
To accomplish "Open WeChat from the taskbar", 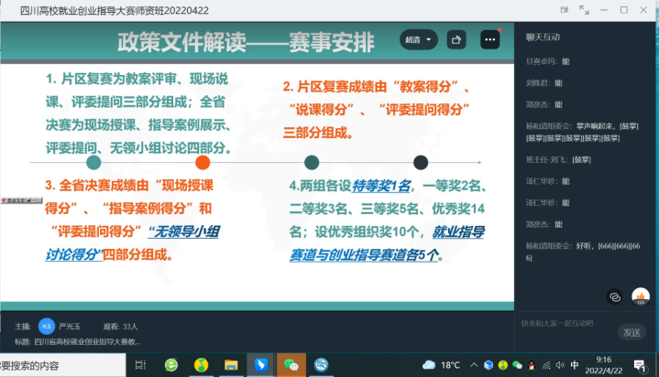I will coord(291,365).
